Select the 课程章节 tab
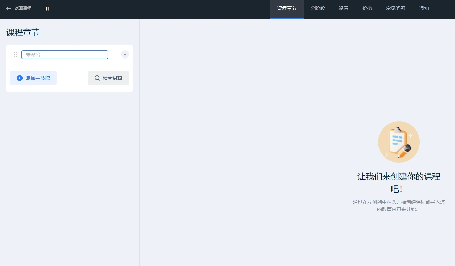The height and width of the screenshot is (266, 455). click(287, 8)
